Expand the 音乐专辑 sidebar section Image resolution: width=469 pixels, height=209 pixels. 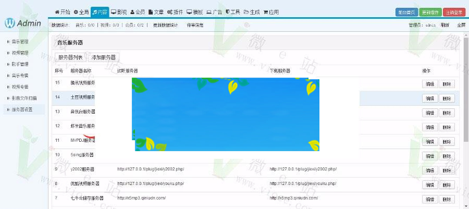click(x=21, y=76)
